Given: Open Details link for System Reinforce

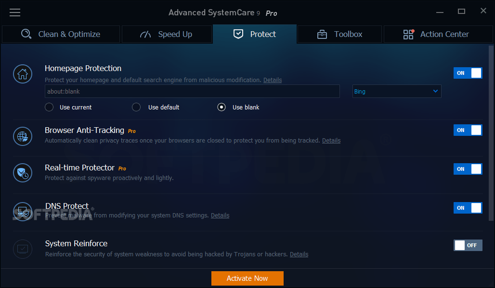Looking at the screenshot, I should 299,254.
